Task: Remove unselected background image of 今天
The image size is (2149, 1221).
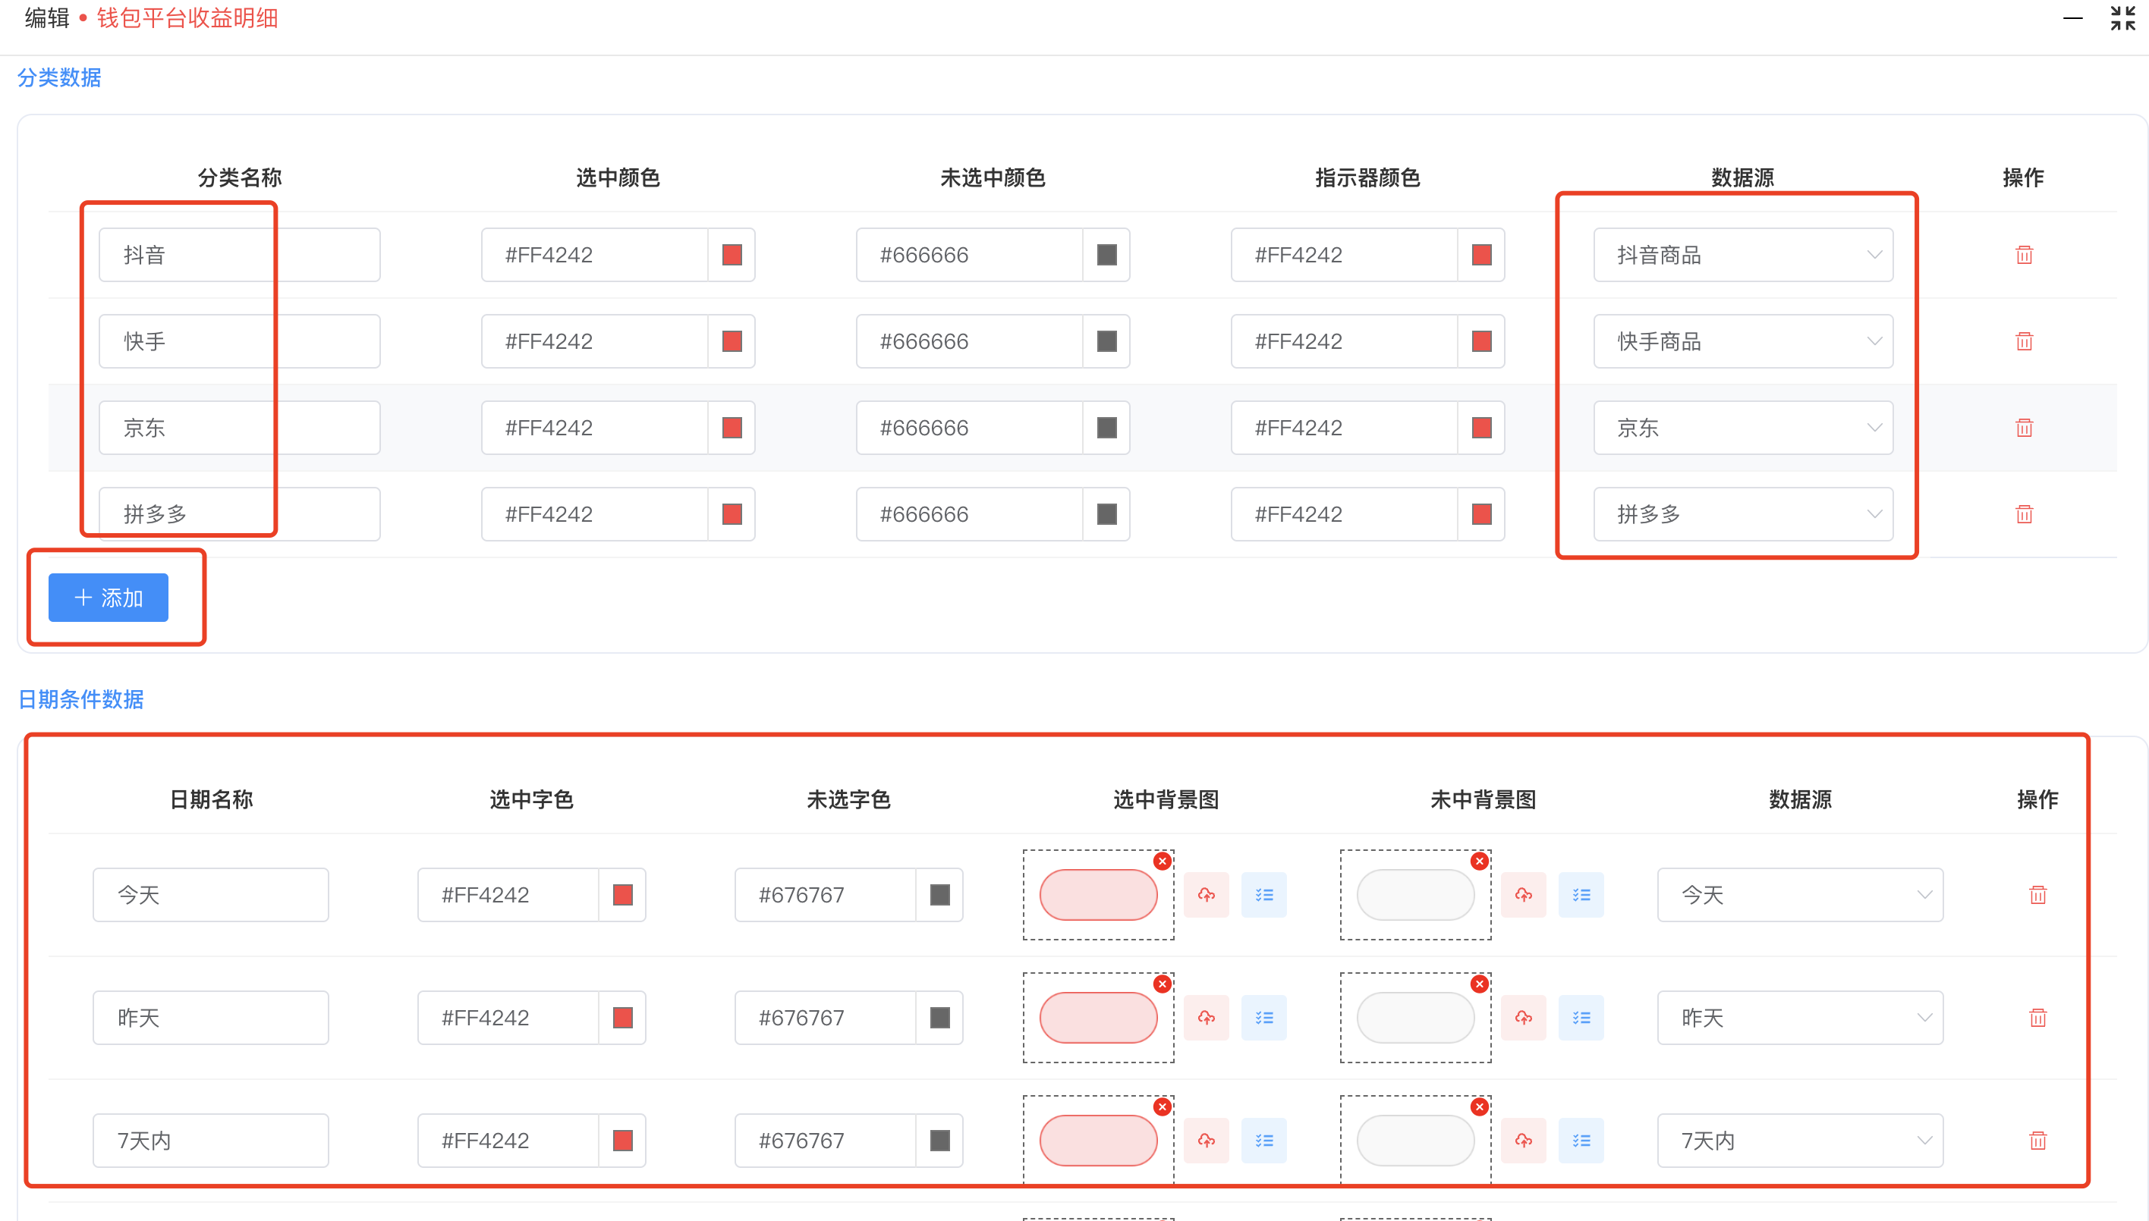Action: pyautogui.click(x=1480, y=862)
